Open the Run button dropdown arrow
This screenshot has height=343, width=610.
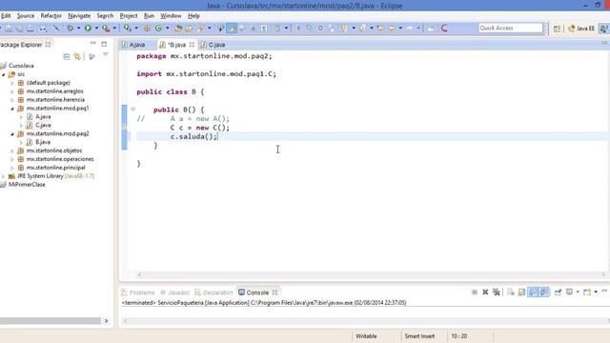point(96,28)
